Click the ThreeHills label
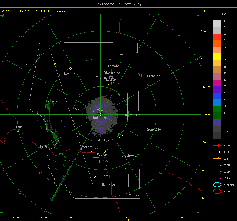237x221 pixels. pos(132,115)
